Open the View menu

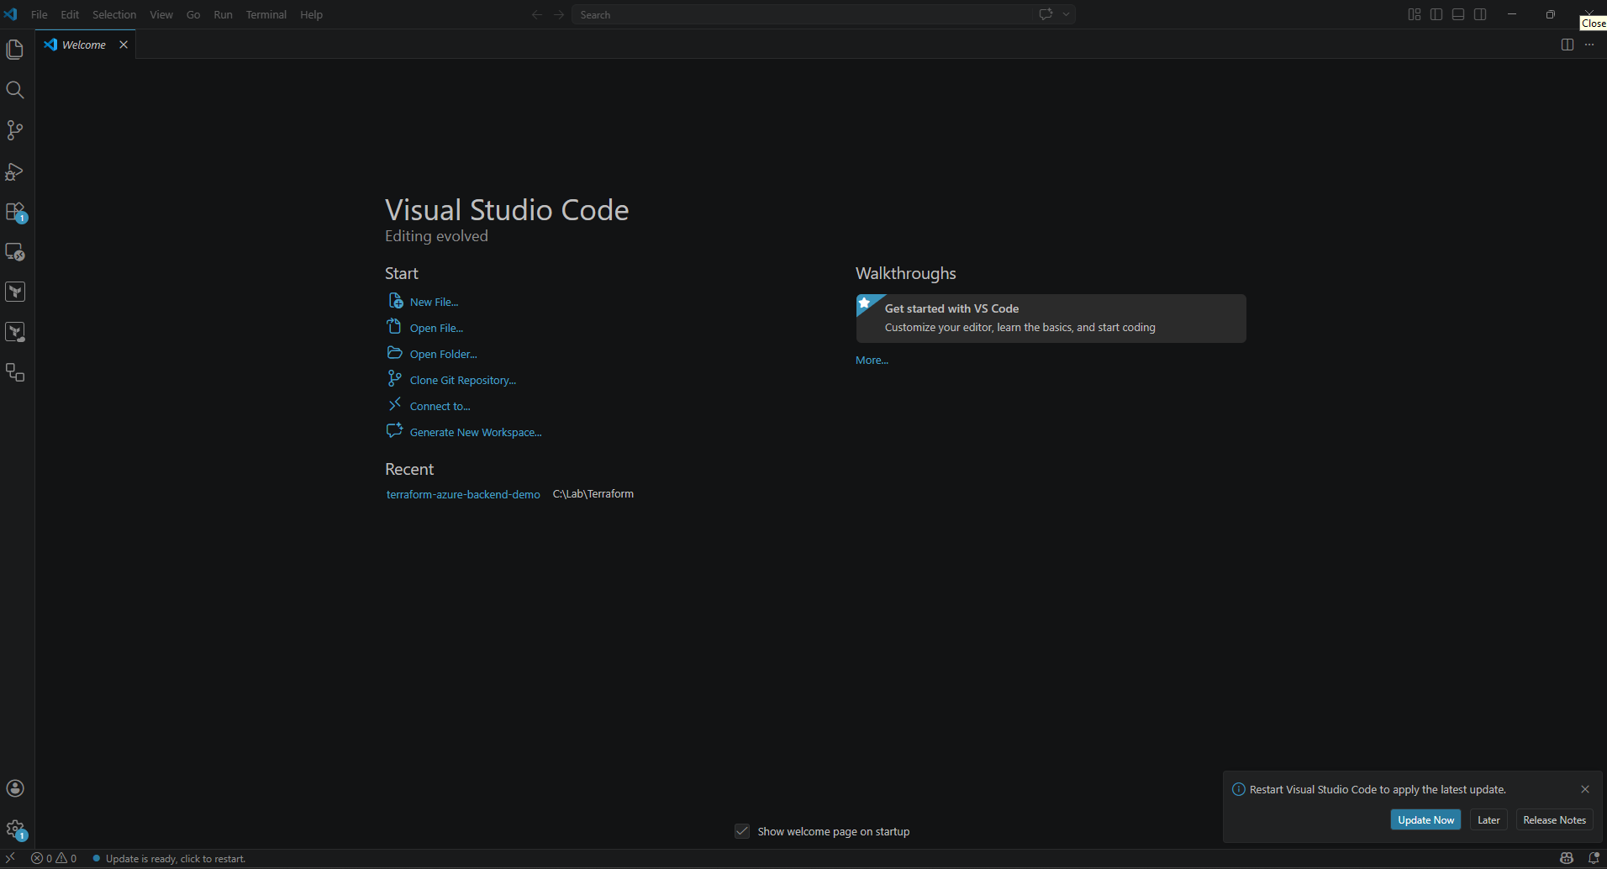tap(161, 14)
